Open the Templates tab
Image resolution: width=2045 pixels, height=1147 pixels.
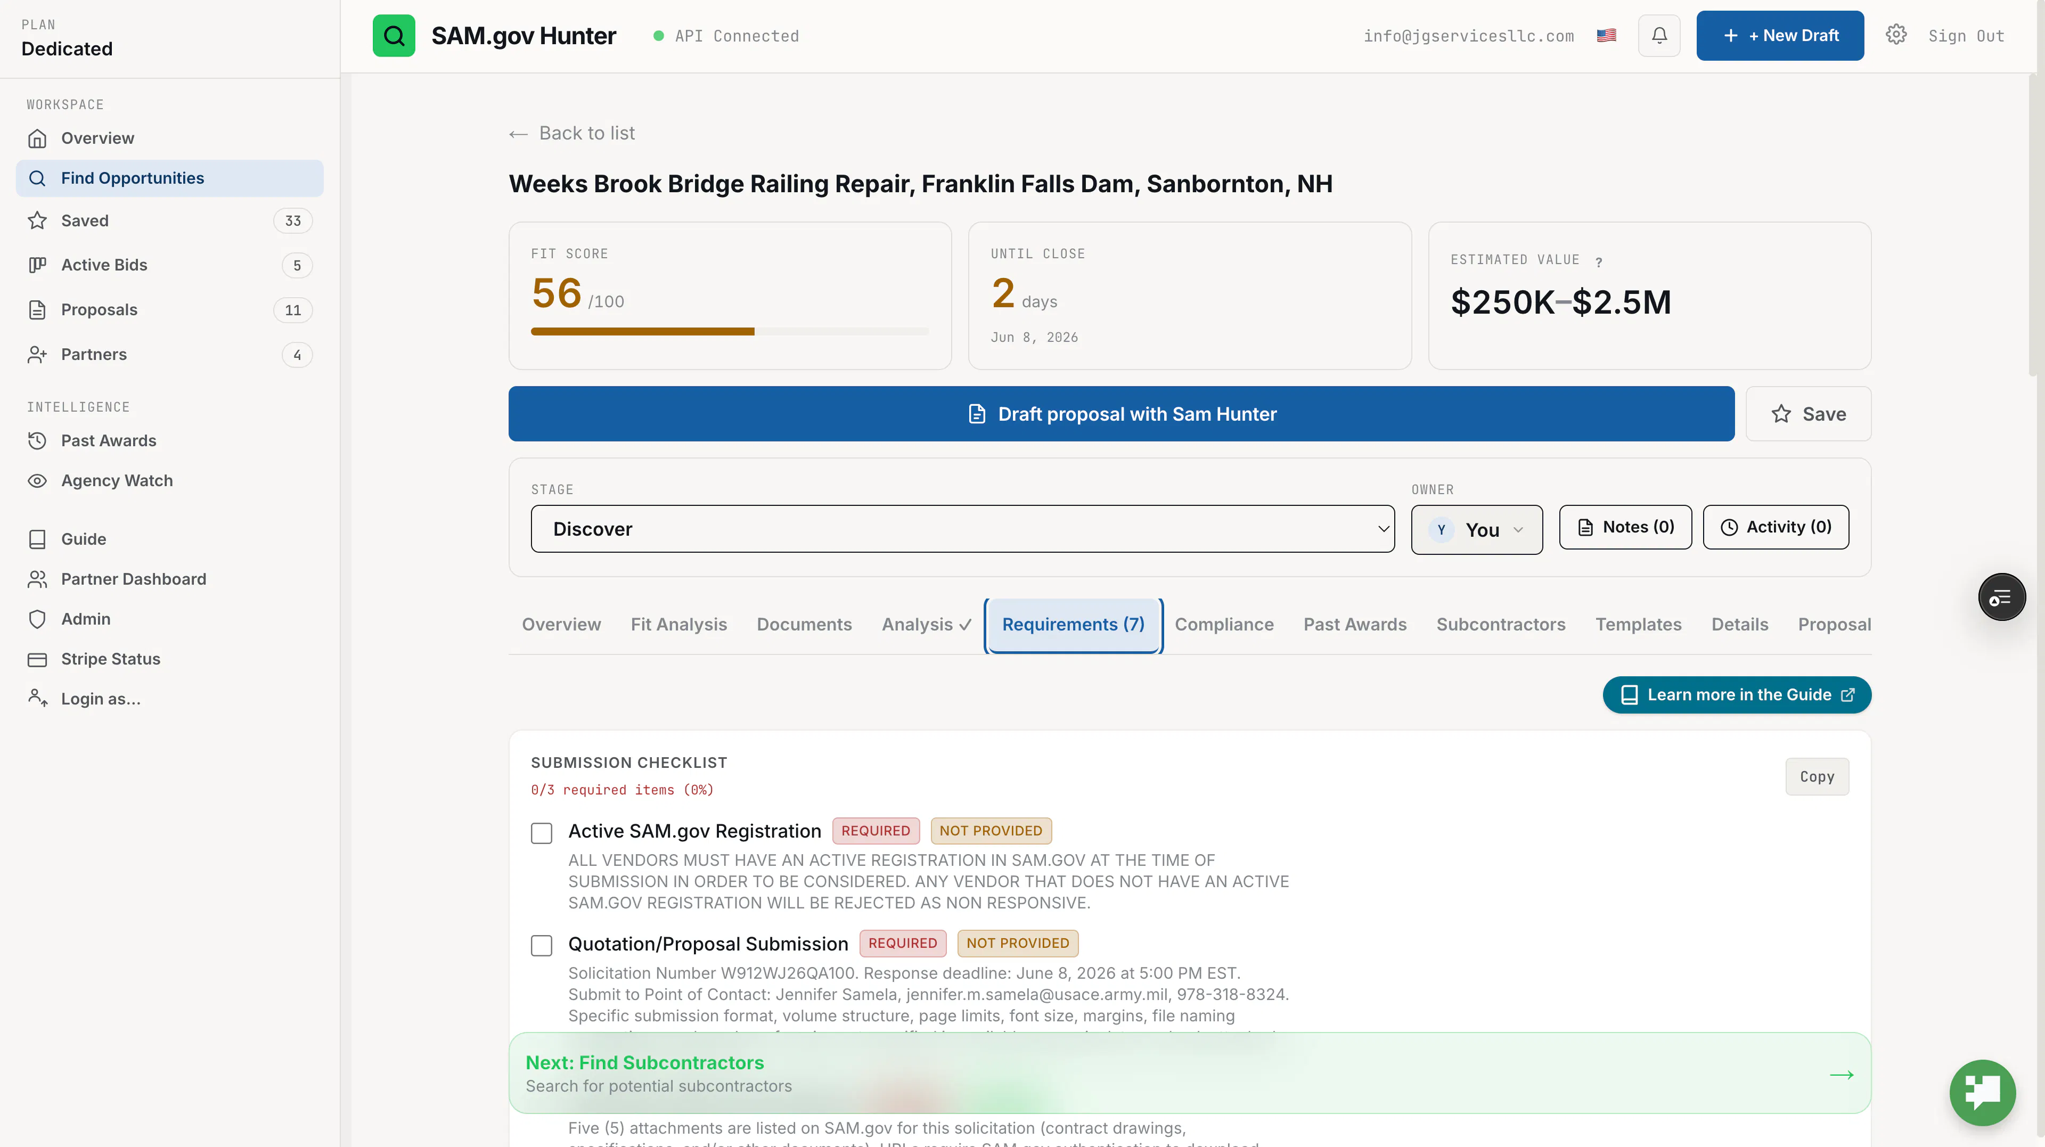1639,625
